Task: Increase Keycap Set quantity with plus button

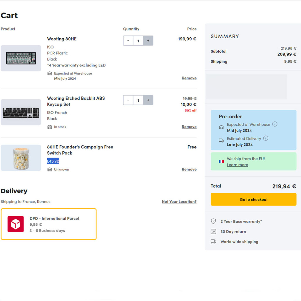Action: point(148,100)
